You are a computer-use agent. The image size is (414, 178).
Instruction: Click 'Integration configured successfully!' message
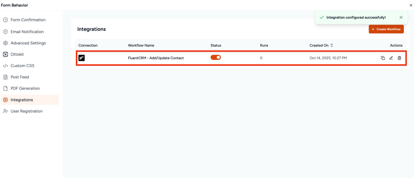pos(356,17)
